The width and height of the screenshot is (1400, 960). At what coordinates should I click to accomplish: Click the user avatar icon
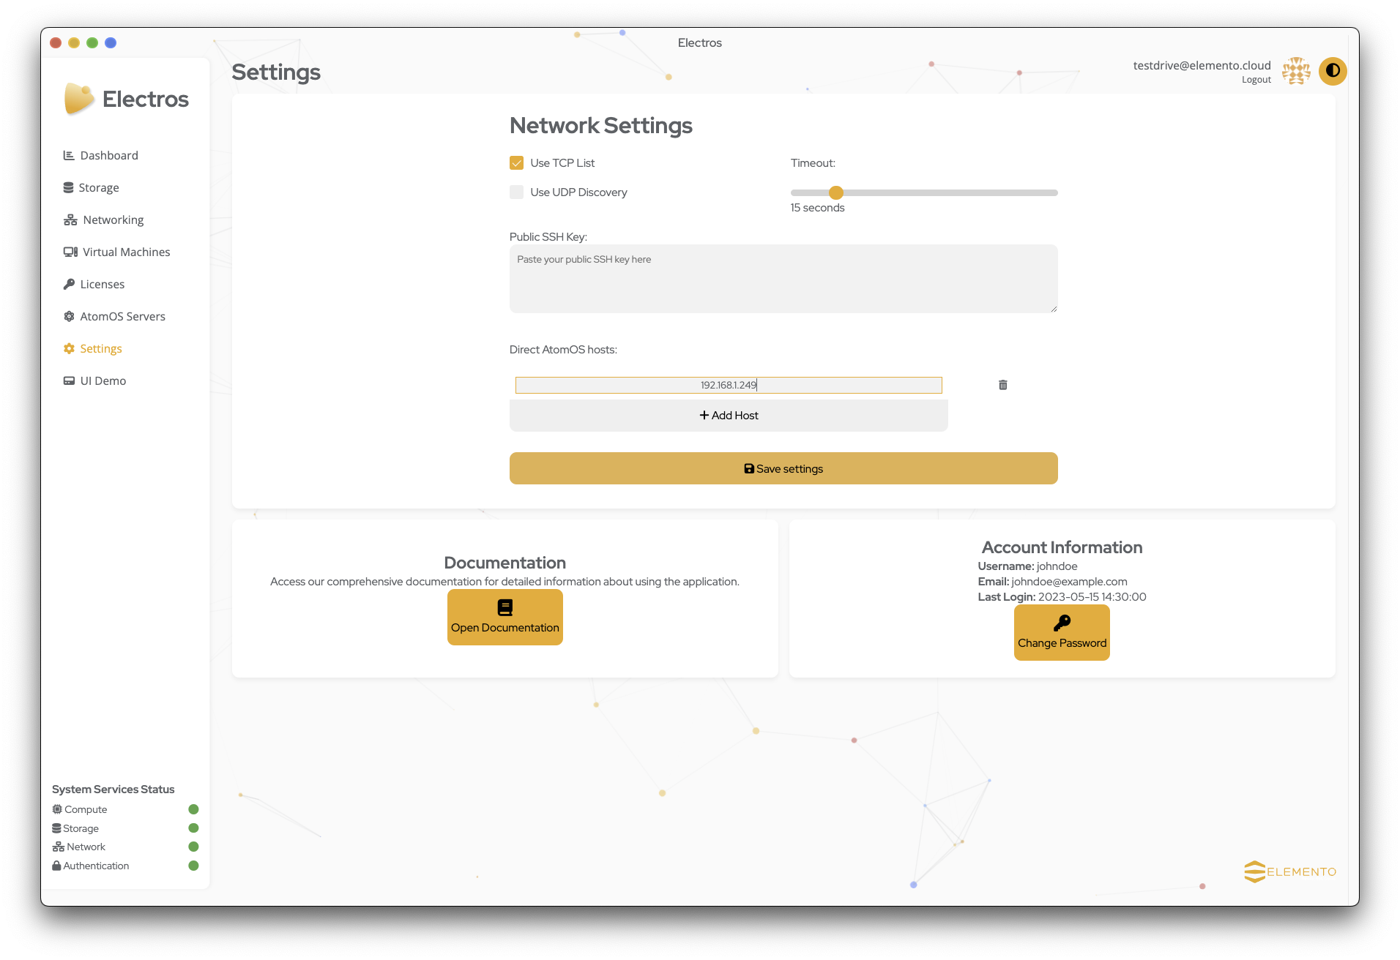(x=1296, y=71)
